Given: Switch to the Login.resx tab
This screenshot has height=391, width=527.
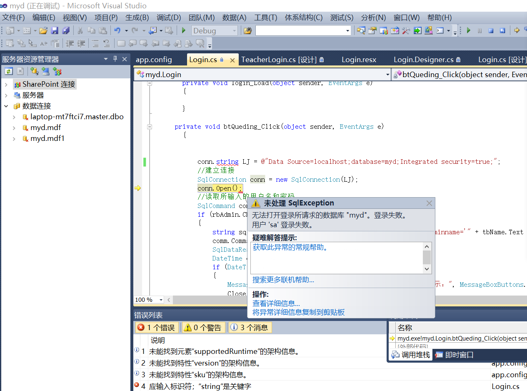Looking at the screenshot, I should point(359,60).
